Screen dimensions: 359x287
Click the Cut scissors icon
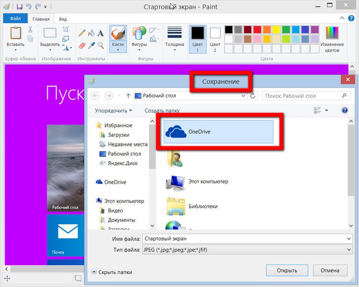[30, 29]
